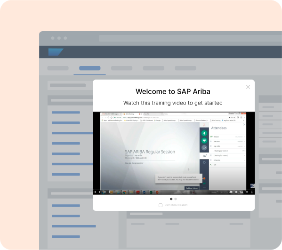Go to second slide pagination dot
The image size is (282, 250).
tap(176, 199)
